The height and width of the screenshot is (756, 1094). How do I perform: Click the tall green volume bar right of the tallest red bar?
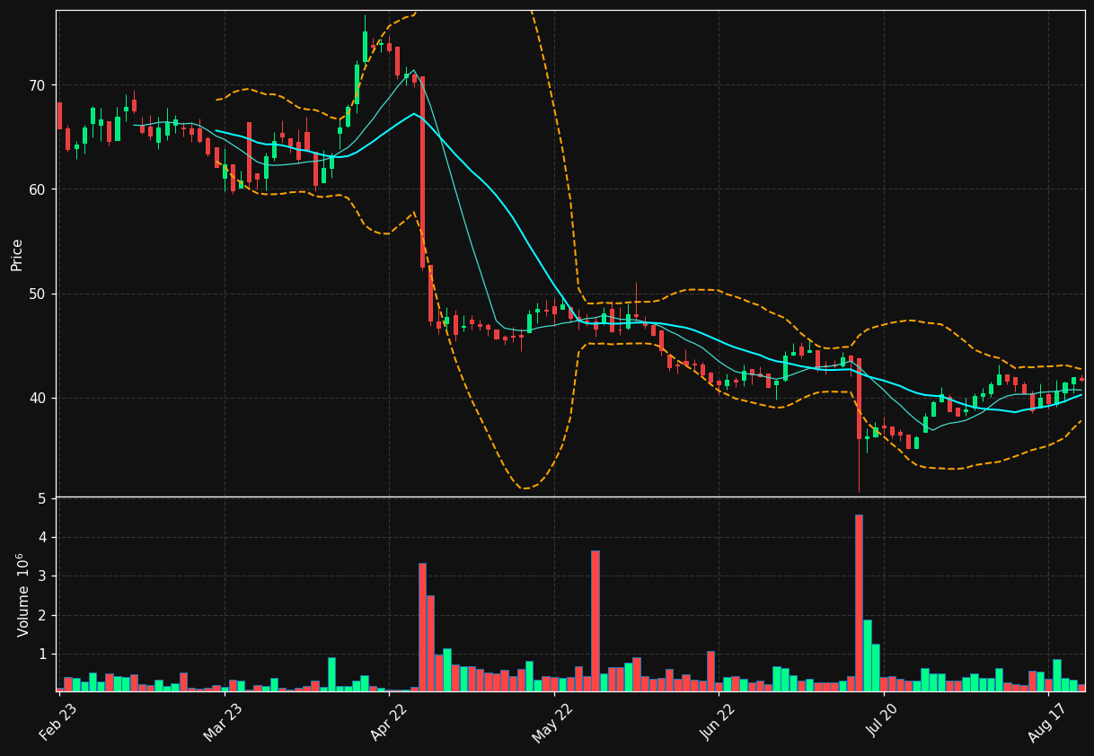(x=868, y=655)
